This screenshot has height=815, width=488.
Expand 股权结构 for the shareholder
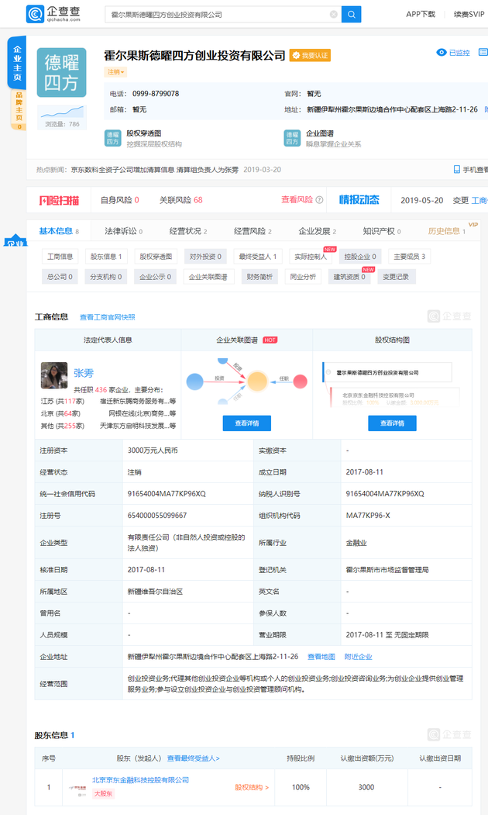tap(252, 787)
